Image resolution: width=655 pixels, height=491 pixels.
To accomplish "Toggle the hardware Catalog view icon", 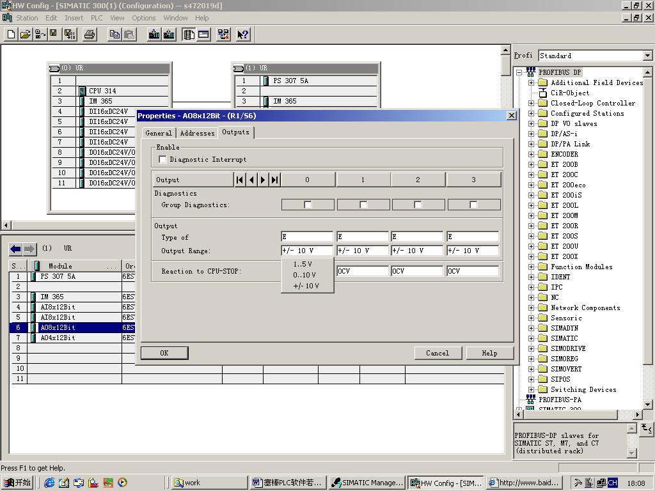I will coord(189,35).
